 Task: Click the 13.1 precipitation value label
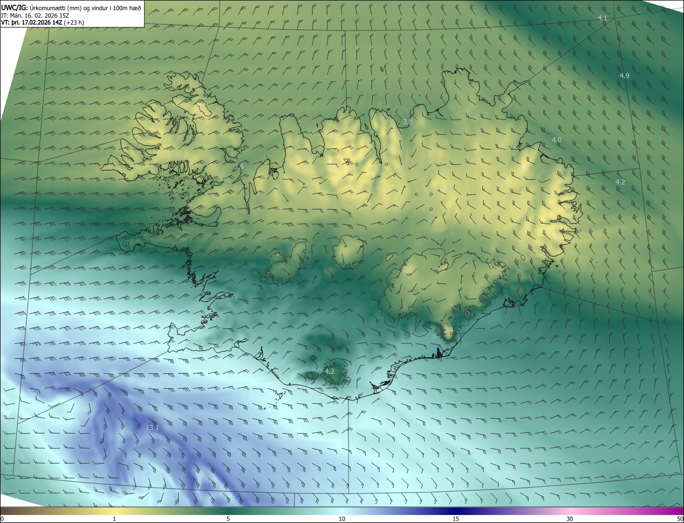click(152, 427)
